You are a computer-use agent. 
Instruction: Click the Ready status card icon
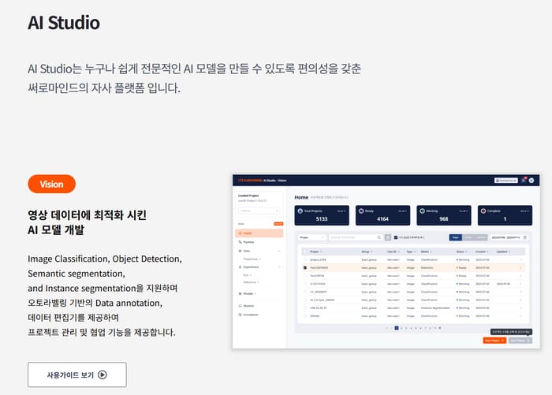(361, 211)
